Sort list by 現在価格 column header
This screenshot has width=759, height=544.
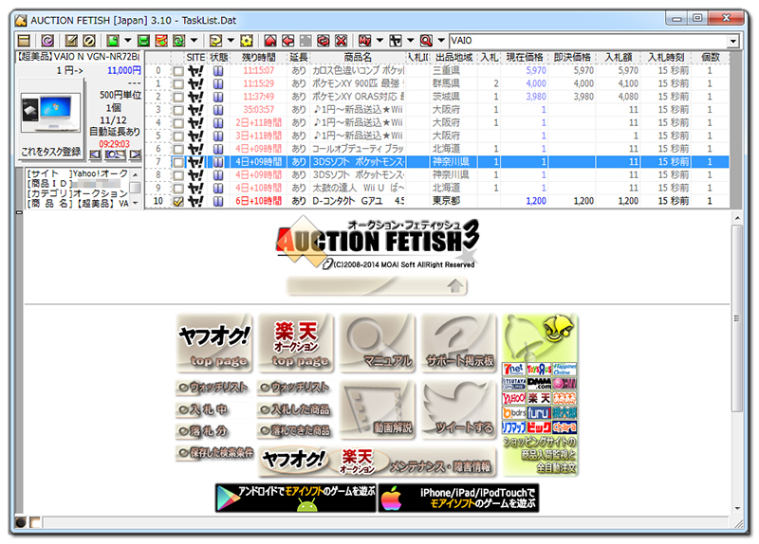click(524, 57)
